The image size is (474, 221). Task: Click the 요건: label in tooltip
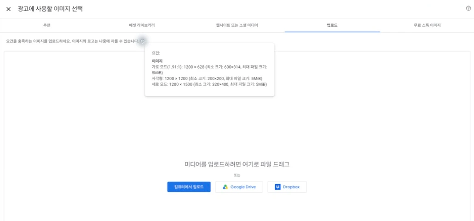[156, 52]
